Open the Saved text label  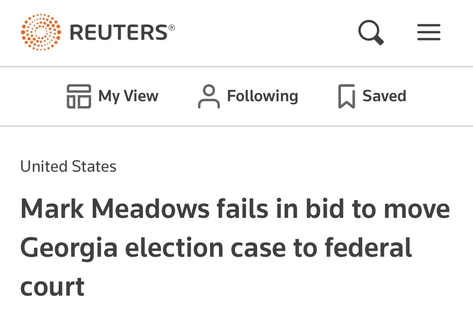(384, 96)
